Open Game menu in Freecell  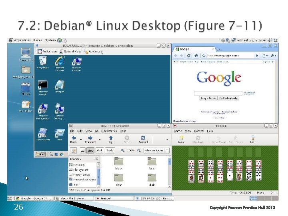click(x=178, y=131)
